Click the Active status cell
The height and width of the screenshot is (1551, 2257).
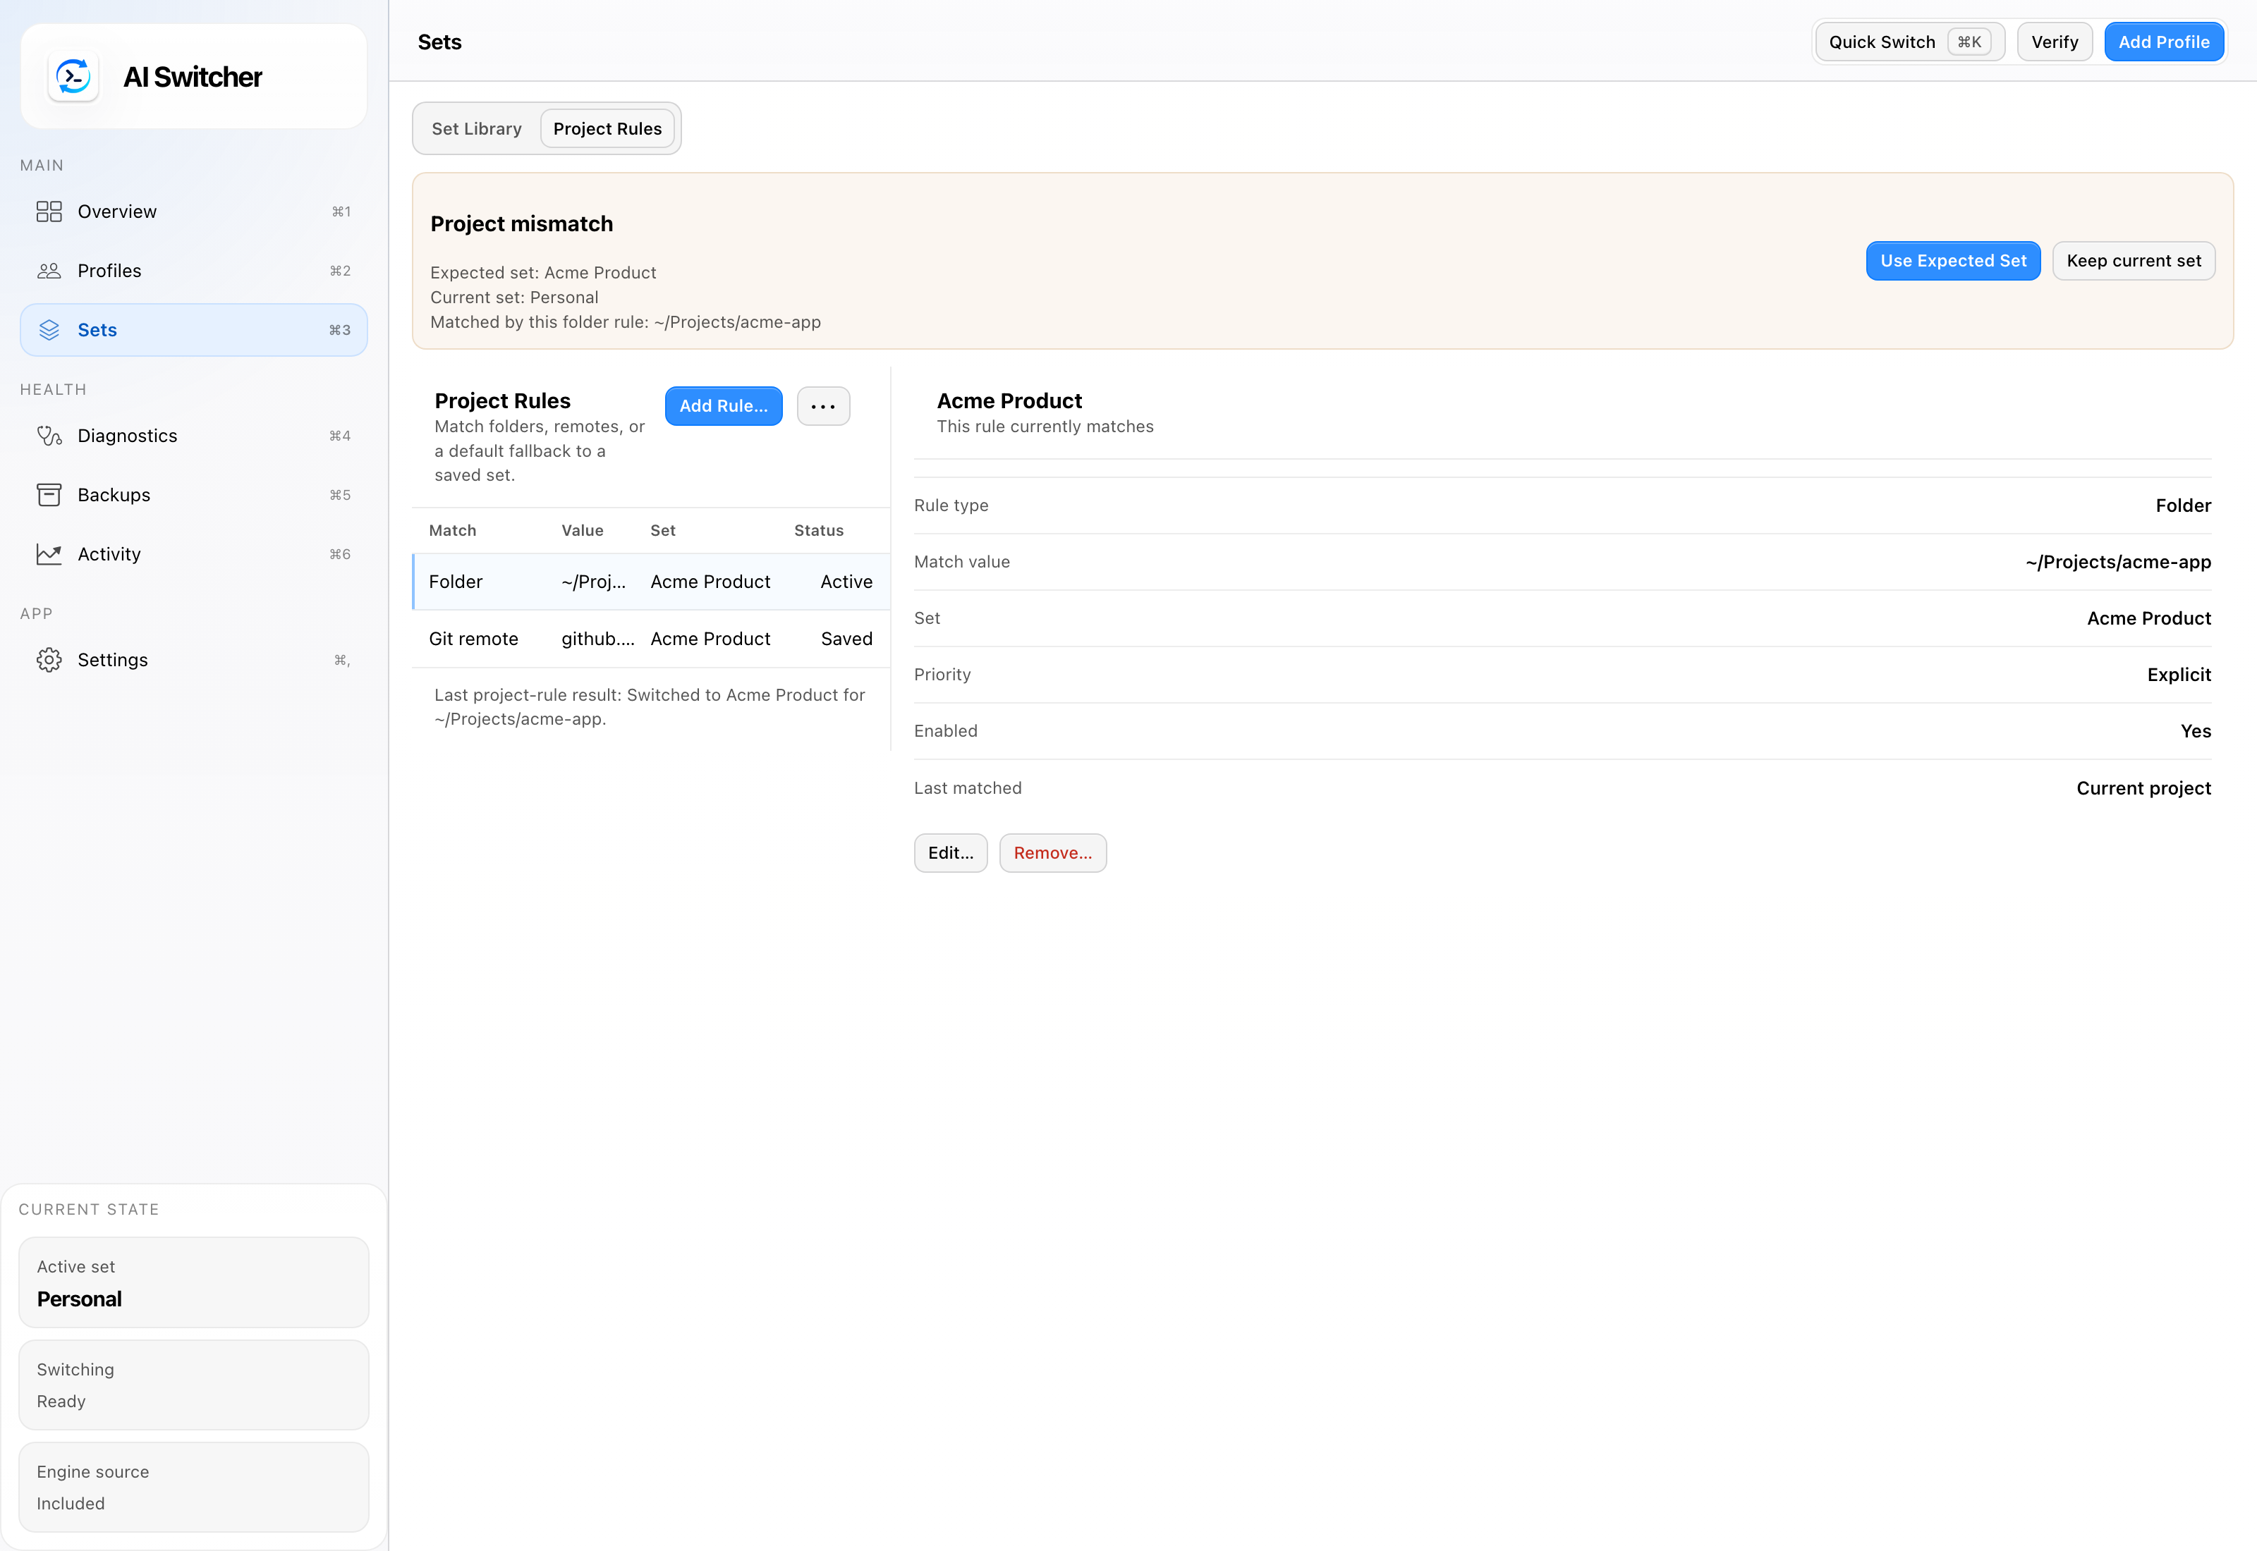coord(846,582)
